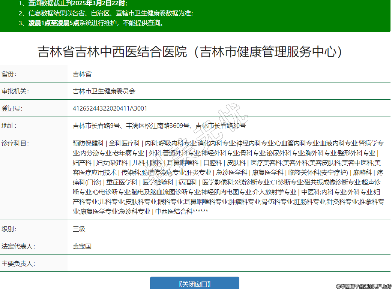
Task: Select the 吉林市卫生健康委员会 value
Action: (x=104, y=91)
